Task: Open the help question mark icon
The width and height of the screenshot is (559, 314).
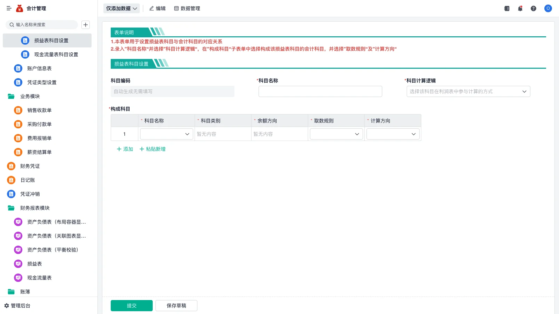Action: pos(533,8)
